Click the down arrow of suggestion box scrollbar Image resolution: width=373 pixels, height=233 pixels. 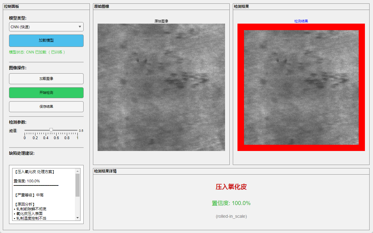pyautogui.click(x=78, y=218)
